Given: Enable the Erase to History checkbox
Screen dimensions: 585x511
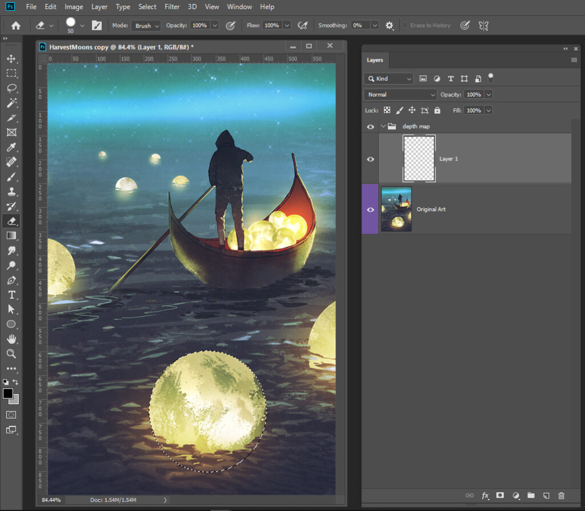Looking at the screenshot, I should pos(405,26).
